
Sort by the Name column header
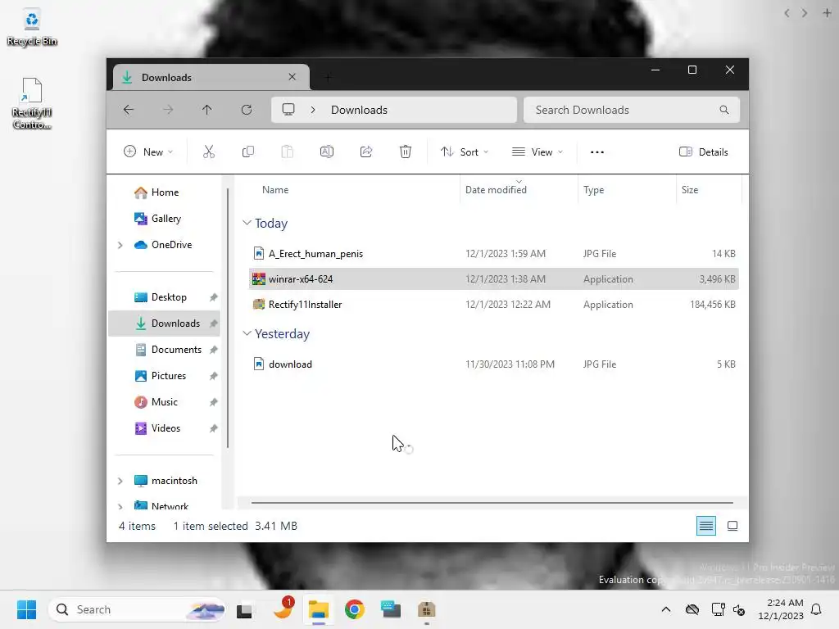coord(275,190)
